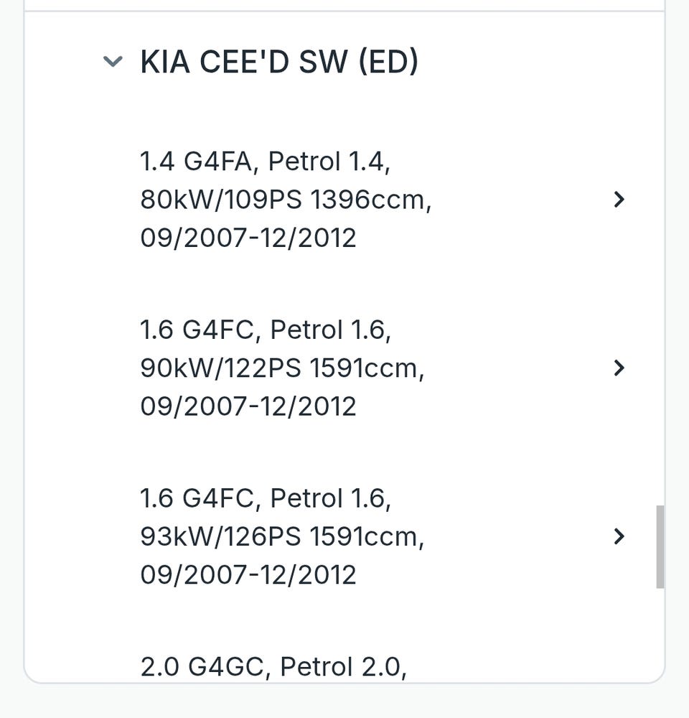Click the date range under the 90kW/122PS line
This screenshot has height=718, width=689.
click(248, 406)
